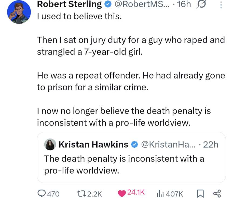This screenshot has height=203, width=233.
Task: Click the 24.1K likes count
Action: coord(136,193)
